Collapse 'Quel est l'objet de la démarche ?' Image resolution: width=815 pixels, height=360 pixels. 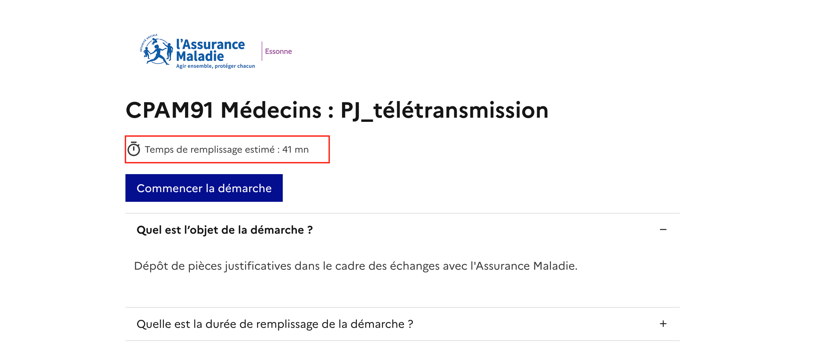[402, 230]
